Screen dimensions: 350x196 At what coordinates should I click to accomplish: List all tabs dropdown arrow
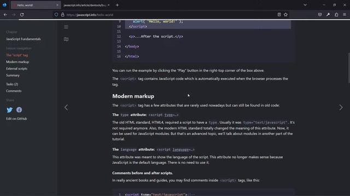coord(305,5)
